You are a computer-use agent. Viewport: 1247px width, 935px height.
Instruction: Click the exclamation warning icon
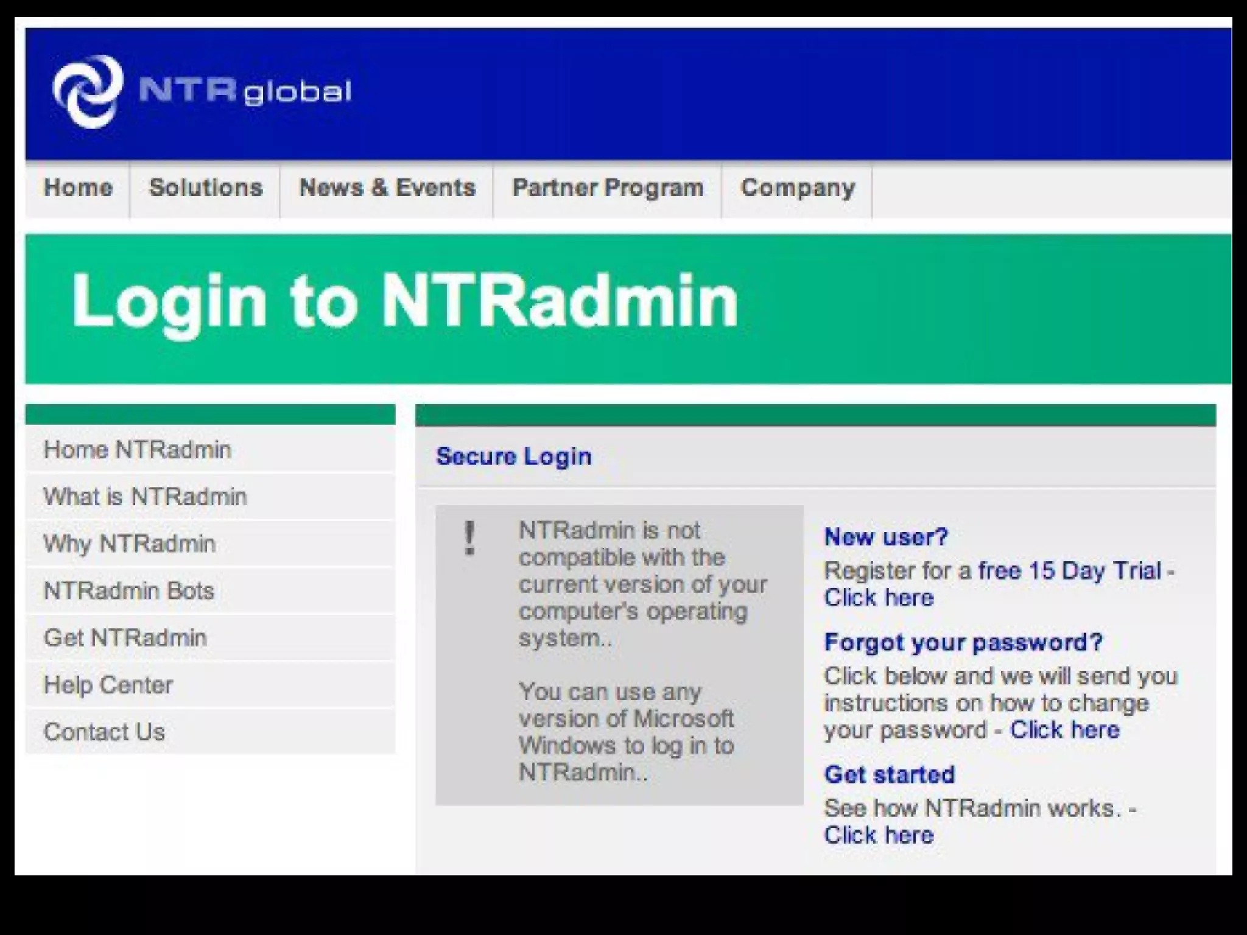(469, 538)
